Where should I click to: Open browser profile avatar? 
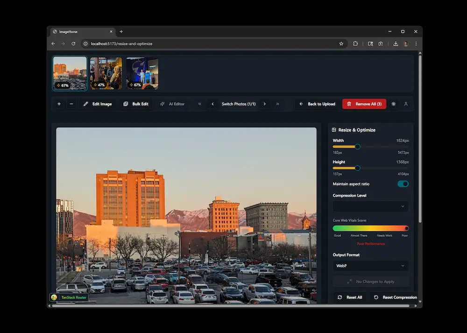pos(406,43)
